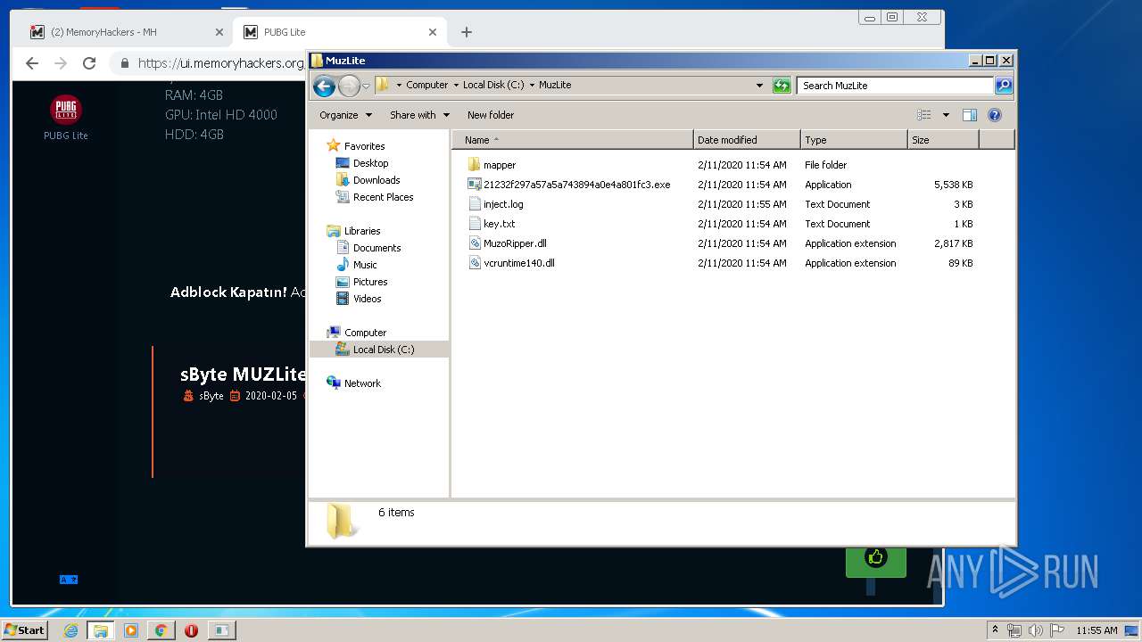Click Computer in navigation pane

pyautogui.click(x=365, y=333)
